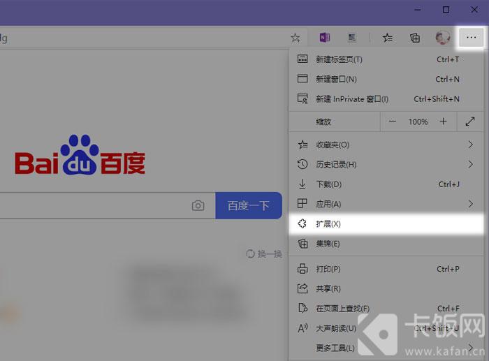Open the Favorites star list icon
This screenshot has height=361, width=489.
pyautogui.click(x=388, y=38)
